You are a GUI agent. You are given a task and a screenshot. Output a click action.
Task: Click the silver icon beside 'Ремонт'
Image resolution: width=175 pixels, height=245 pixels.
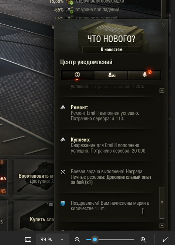tap(63, 108)
